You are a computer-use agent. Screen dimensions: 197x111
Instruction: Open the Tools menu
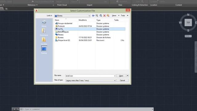pyautogui.click(x=123, y=15)
